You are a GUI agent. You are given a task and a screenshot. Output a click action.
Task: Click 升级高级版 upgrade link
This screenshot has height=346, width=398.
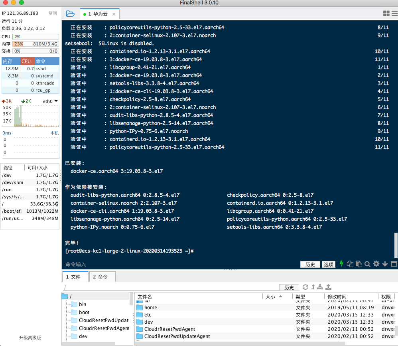point(30,338)
